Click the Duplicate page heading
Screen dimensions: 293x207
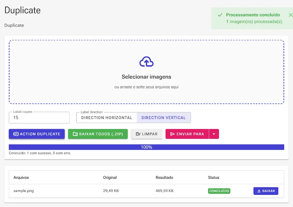(x=22, y=10)
